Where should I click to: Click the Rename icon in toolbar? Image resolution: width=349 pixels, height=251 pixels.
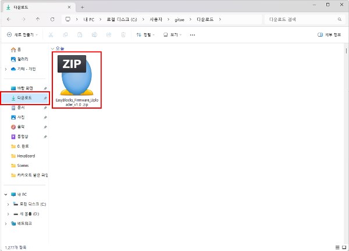94,35
